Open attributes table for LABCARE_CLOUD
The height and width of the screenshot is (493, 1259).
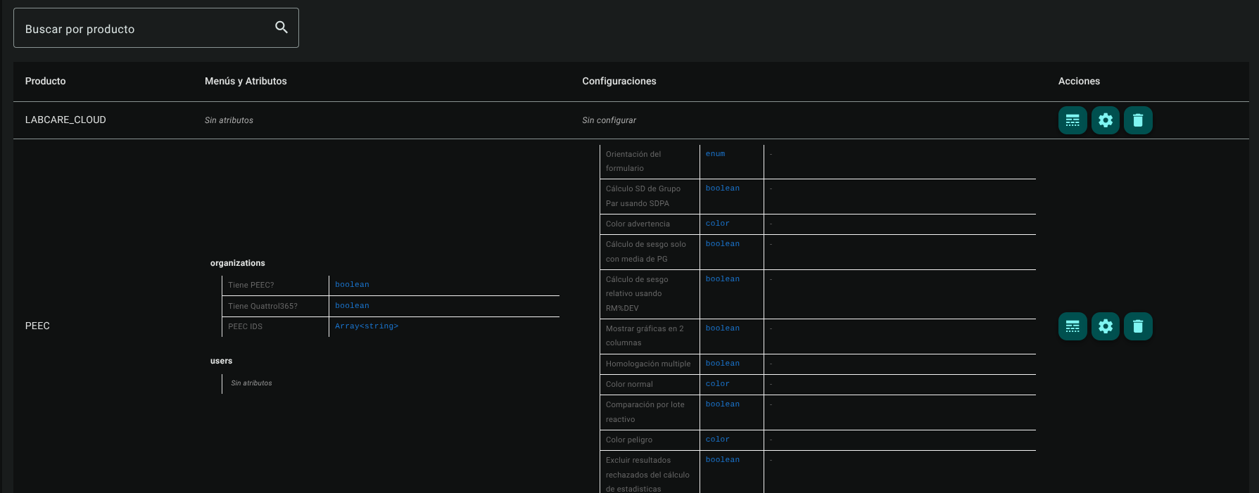1073,120
